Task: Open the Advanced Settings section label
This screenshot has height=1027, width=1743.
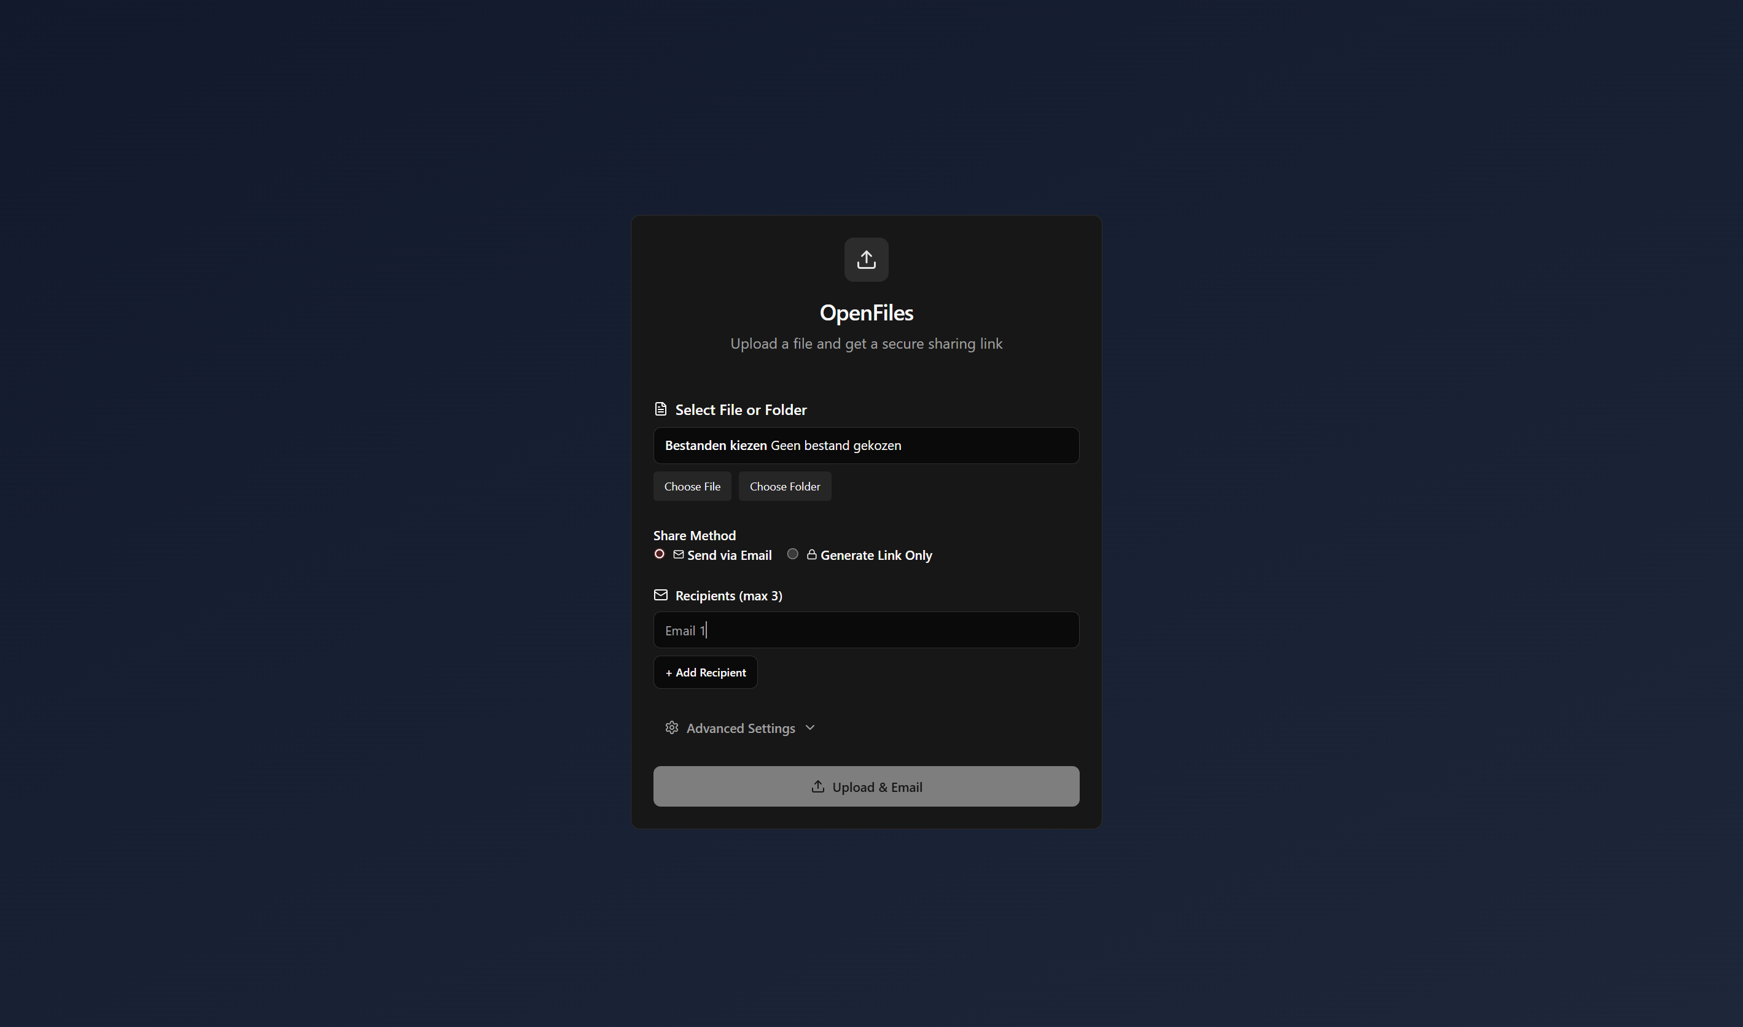Action: tap(741, 728)
